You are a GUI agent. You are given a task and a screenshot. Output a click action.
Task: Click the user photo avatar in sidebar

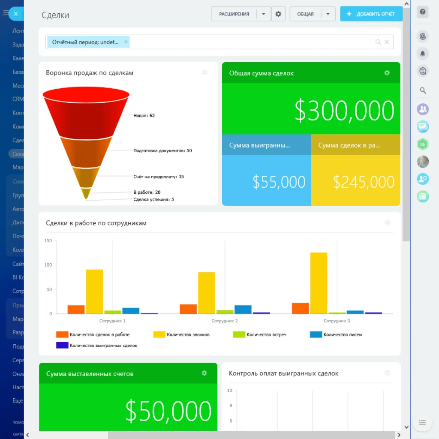click(x=423, y=162)
